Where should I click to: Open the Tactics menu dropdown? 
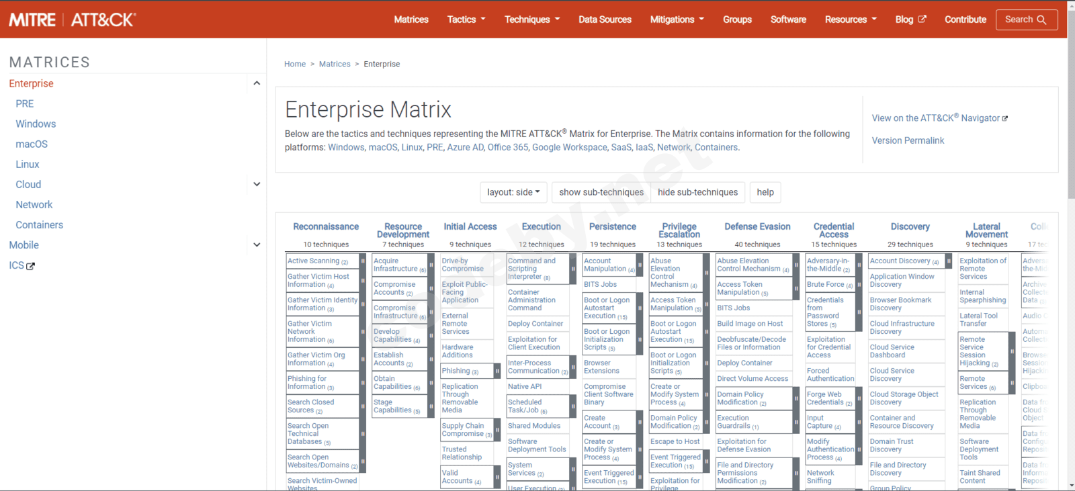[466, 19]
